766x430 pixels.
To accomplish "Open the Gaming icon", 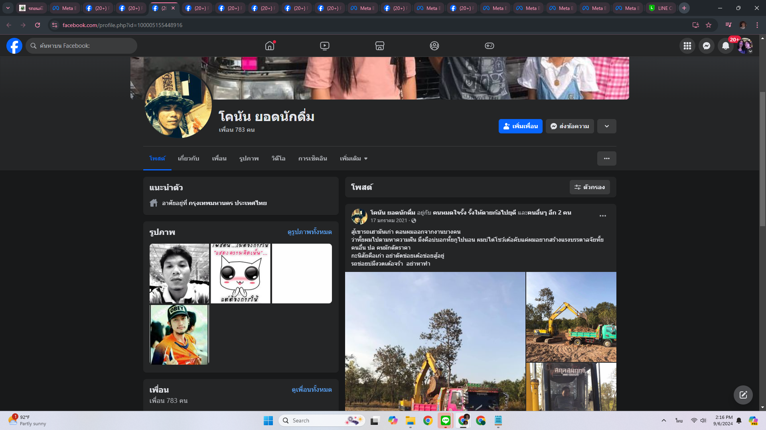I will point(489,46).
